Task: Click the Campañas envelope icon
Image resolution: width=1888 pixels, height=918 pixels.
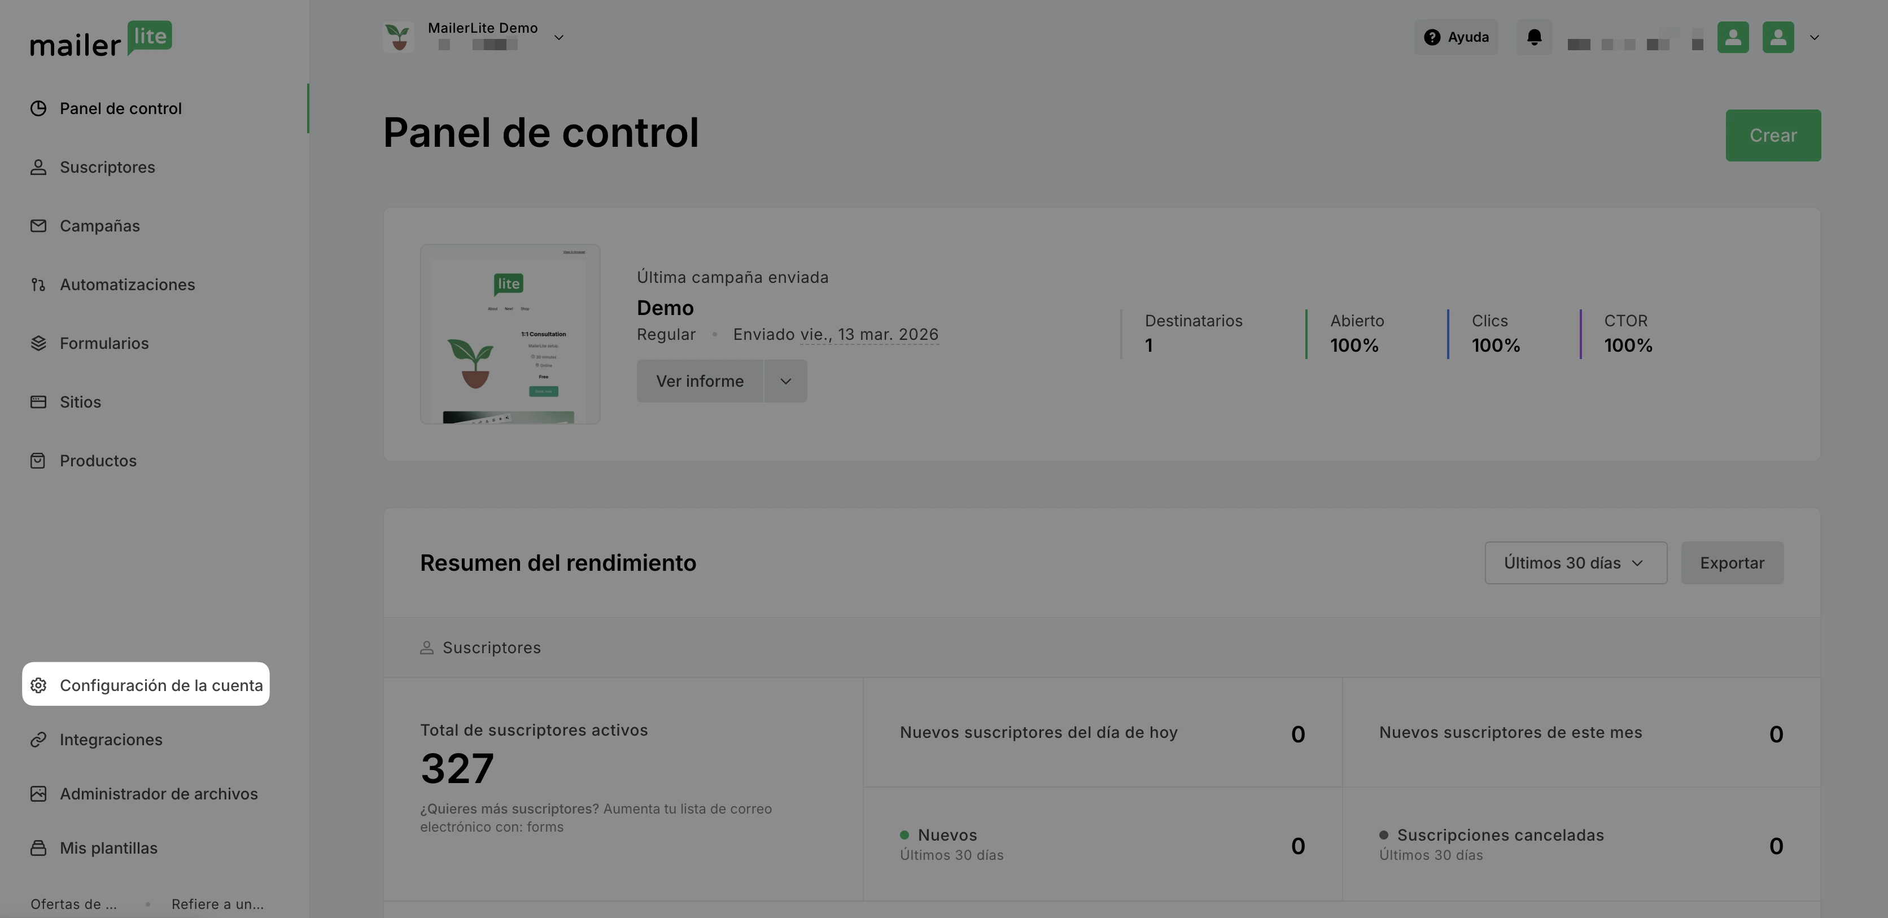Action: (38, 226)
